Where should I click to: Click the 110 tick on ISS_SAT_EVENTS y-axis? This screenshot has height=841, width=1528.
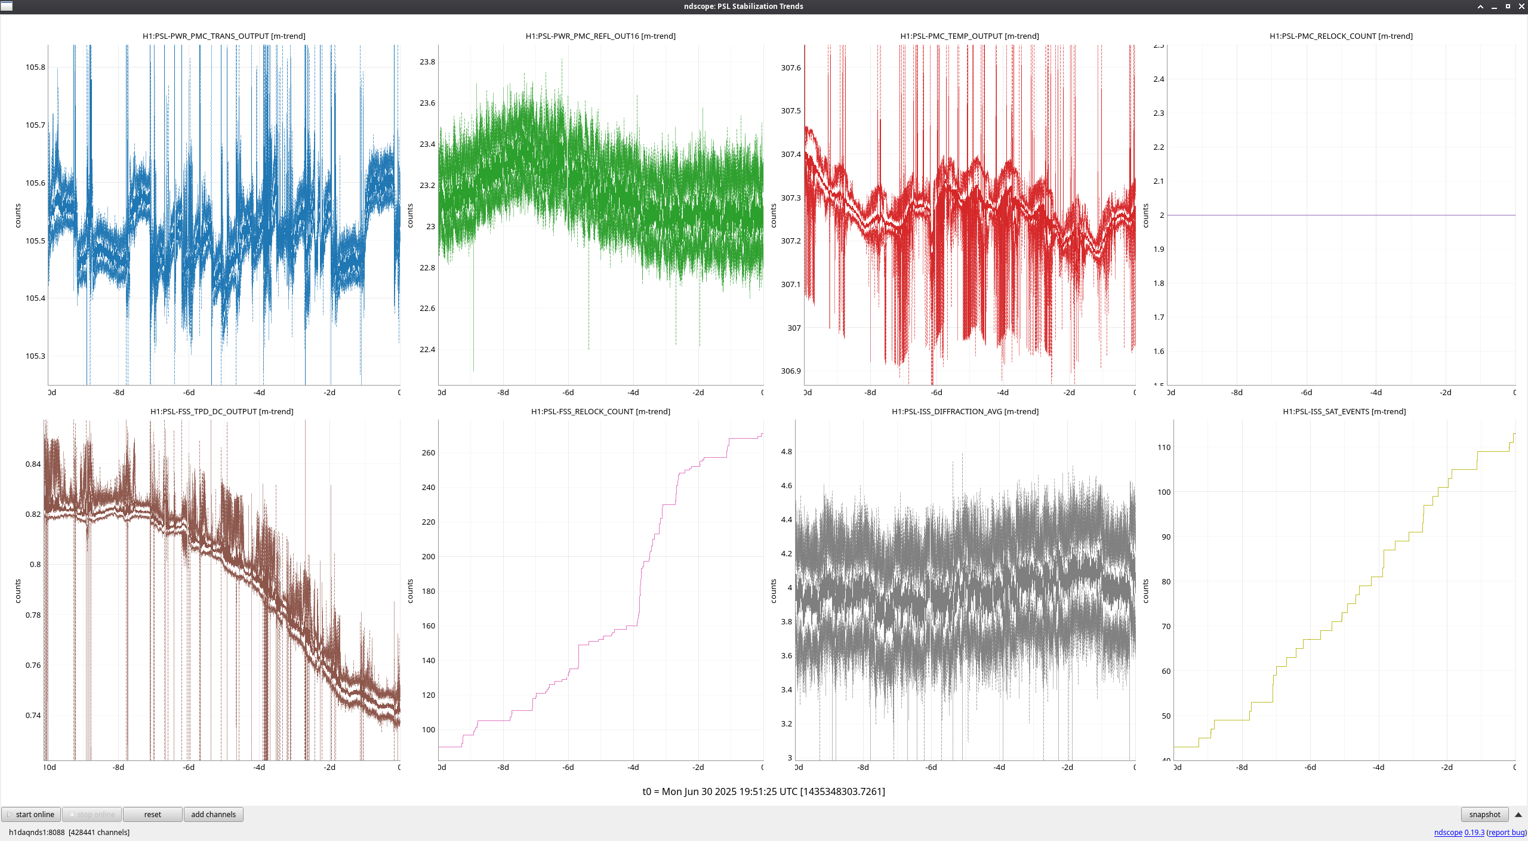pos(1164,448)
